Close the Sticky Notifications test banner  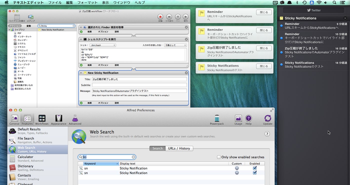(264, 66)
